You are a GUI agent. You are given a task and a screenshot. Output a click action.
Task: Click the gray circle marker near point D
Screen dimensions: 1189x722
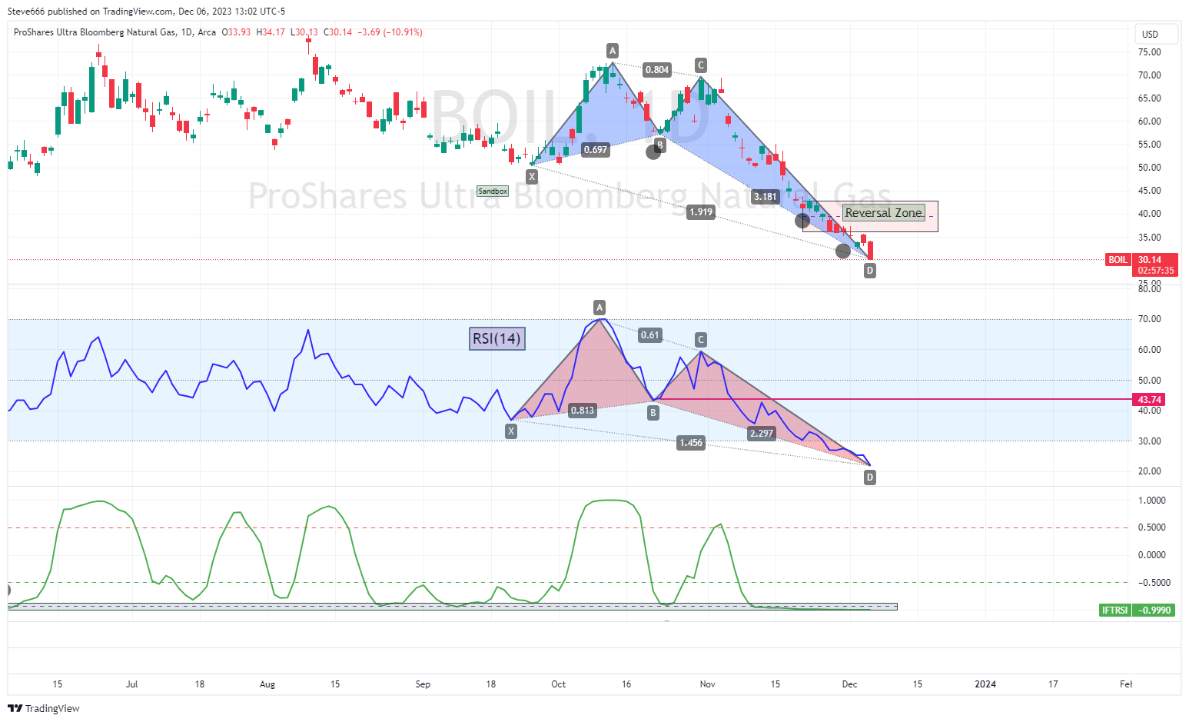843,251
